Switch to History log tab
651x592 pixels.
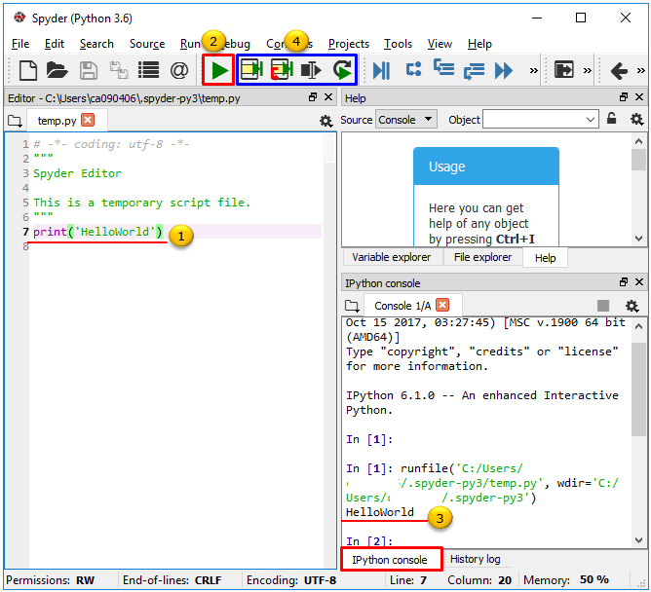(475, 559)
